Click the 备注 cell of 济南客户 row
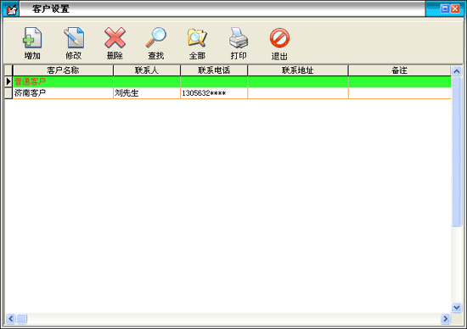Viewport: 467px width, 329px height. pyautogui.click(x=399, y=93)
